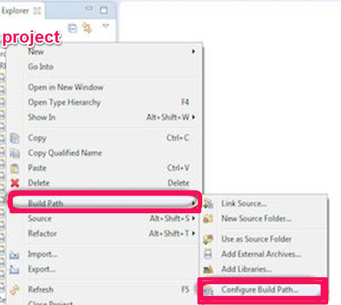Toggle Link with Editor icon
This screenshot has width=341, height=305.
point(87,28)
